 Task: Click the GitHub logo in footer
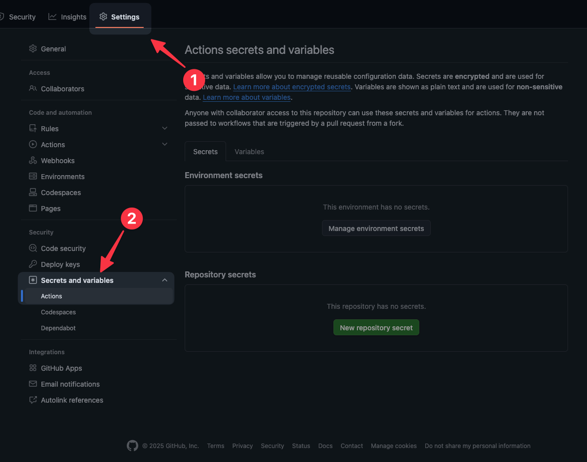132,446
